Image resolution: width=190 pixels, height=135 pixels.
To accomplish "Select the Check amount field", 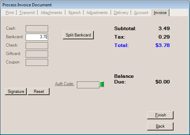I will [x=37, y=46].
